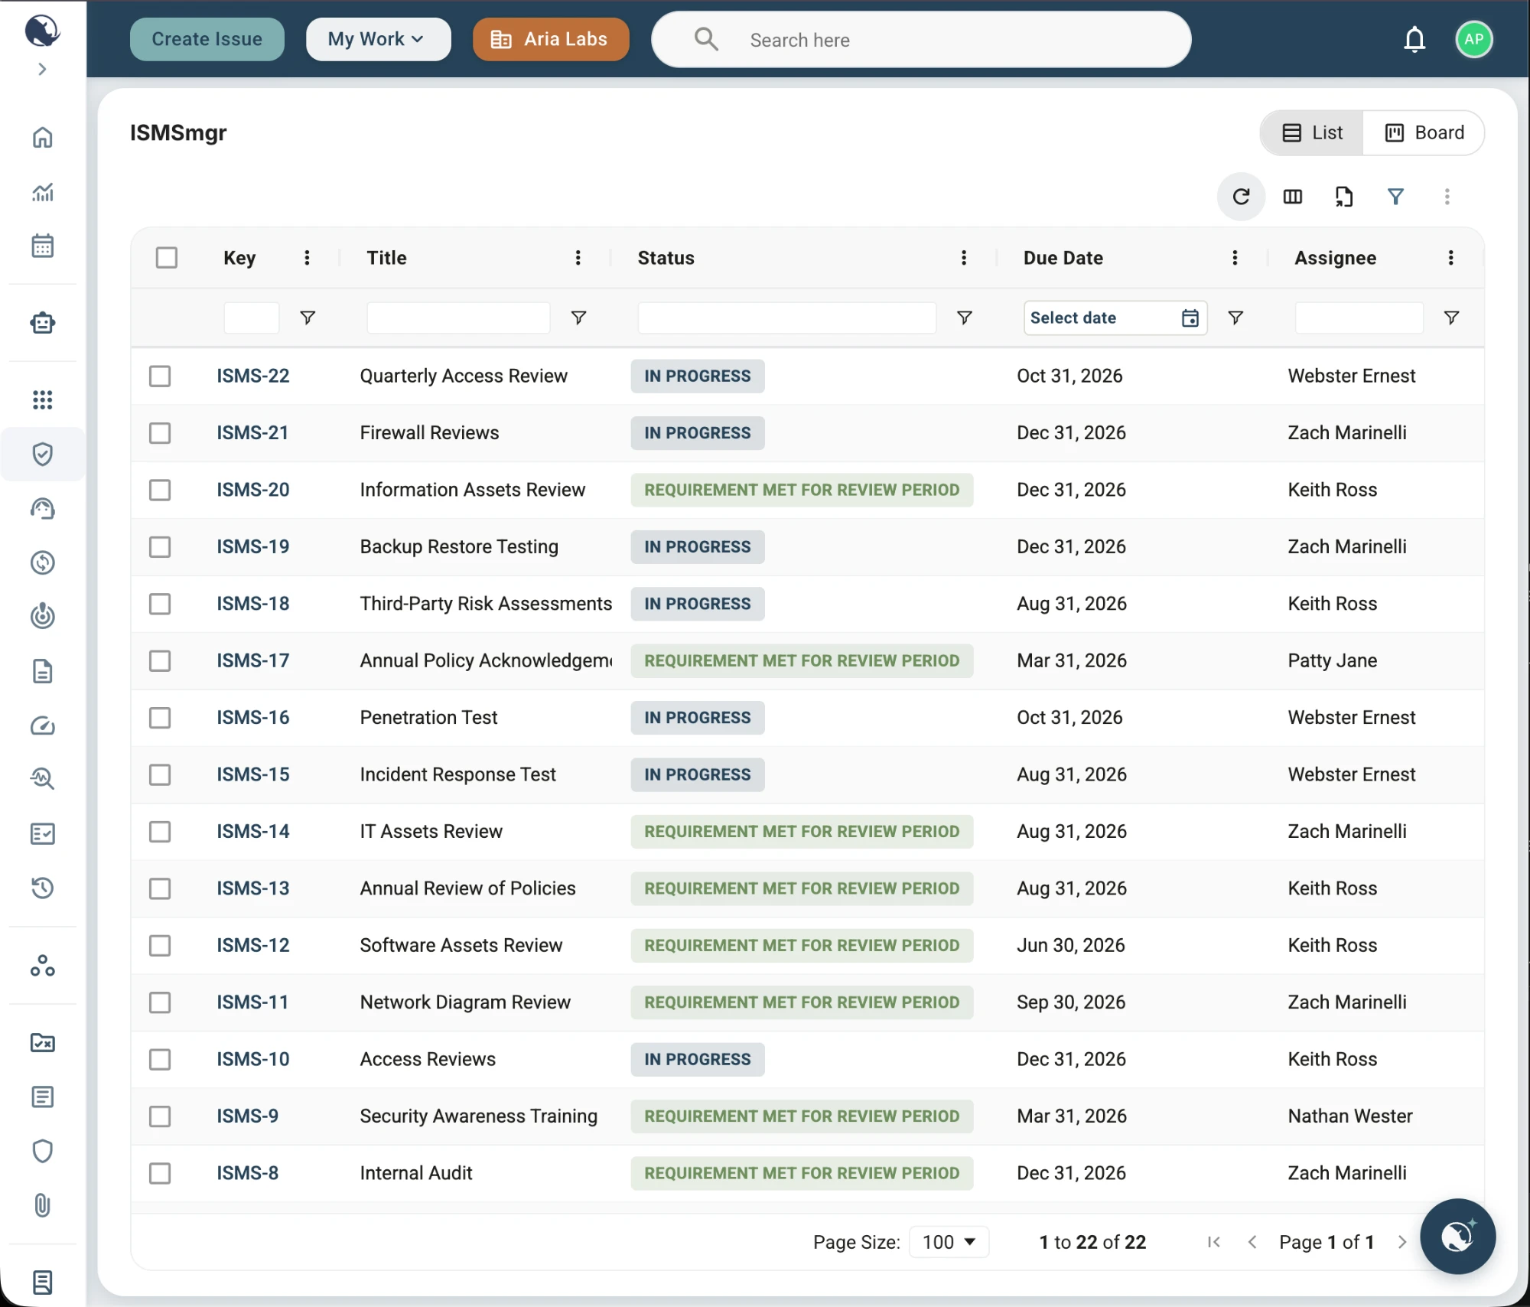Open the robot assistant sidebar icon

tap(43, 323)
